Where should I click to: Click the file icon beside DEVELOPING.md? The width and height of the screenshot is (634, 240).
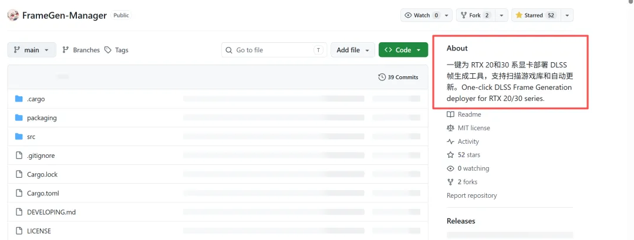click(19, 212)
